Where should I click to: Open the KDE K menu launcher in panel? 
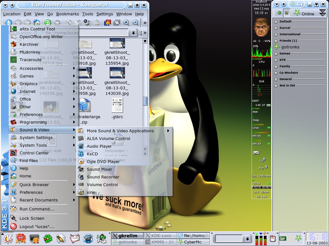(x=8, y=238)
